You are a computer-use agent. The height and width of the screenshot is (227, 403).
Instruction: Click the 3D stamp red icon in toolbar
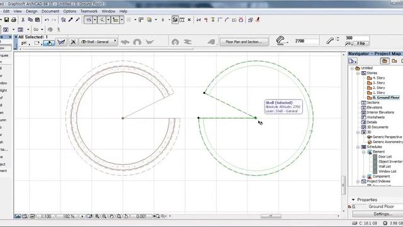coord(258,20)
